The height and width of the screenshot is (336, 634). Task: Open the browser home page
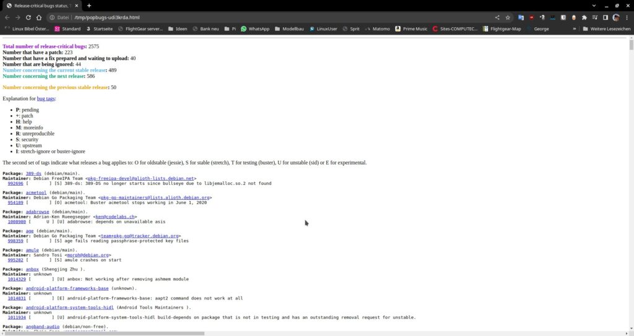(39, 17)
